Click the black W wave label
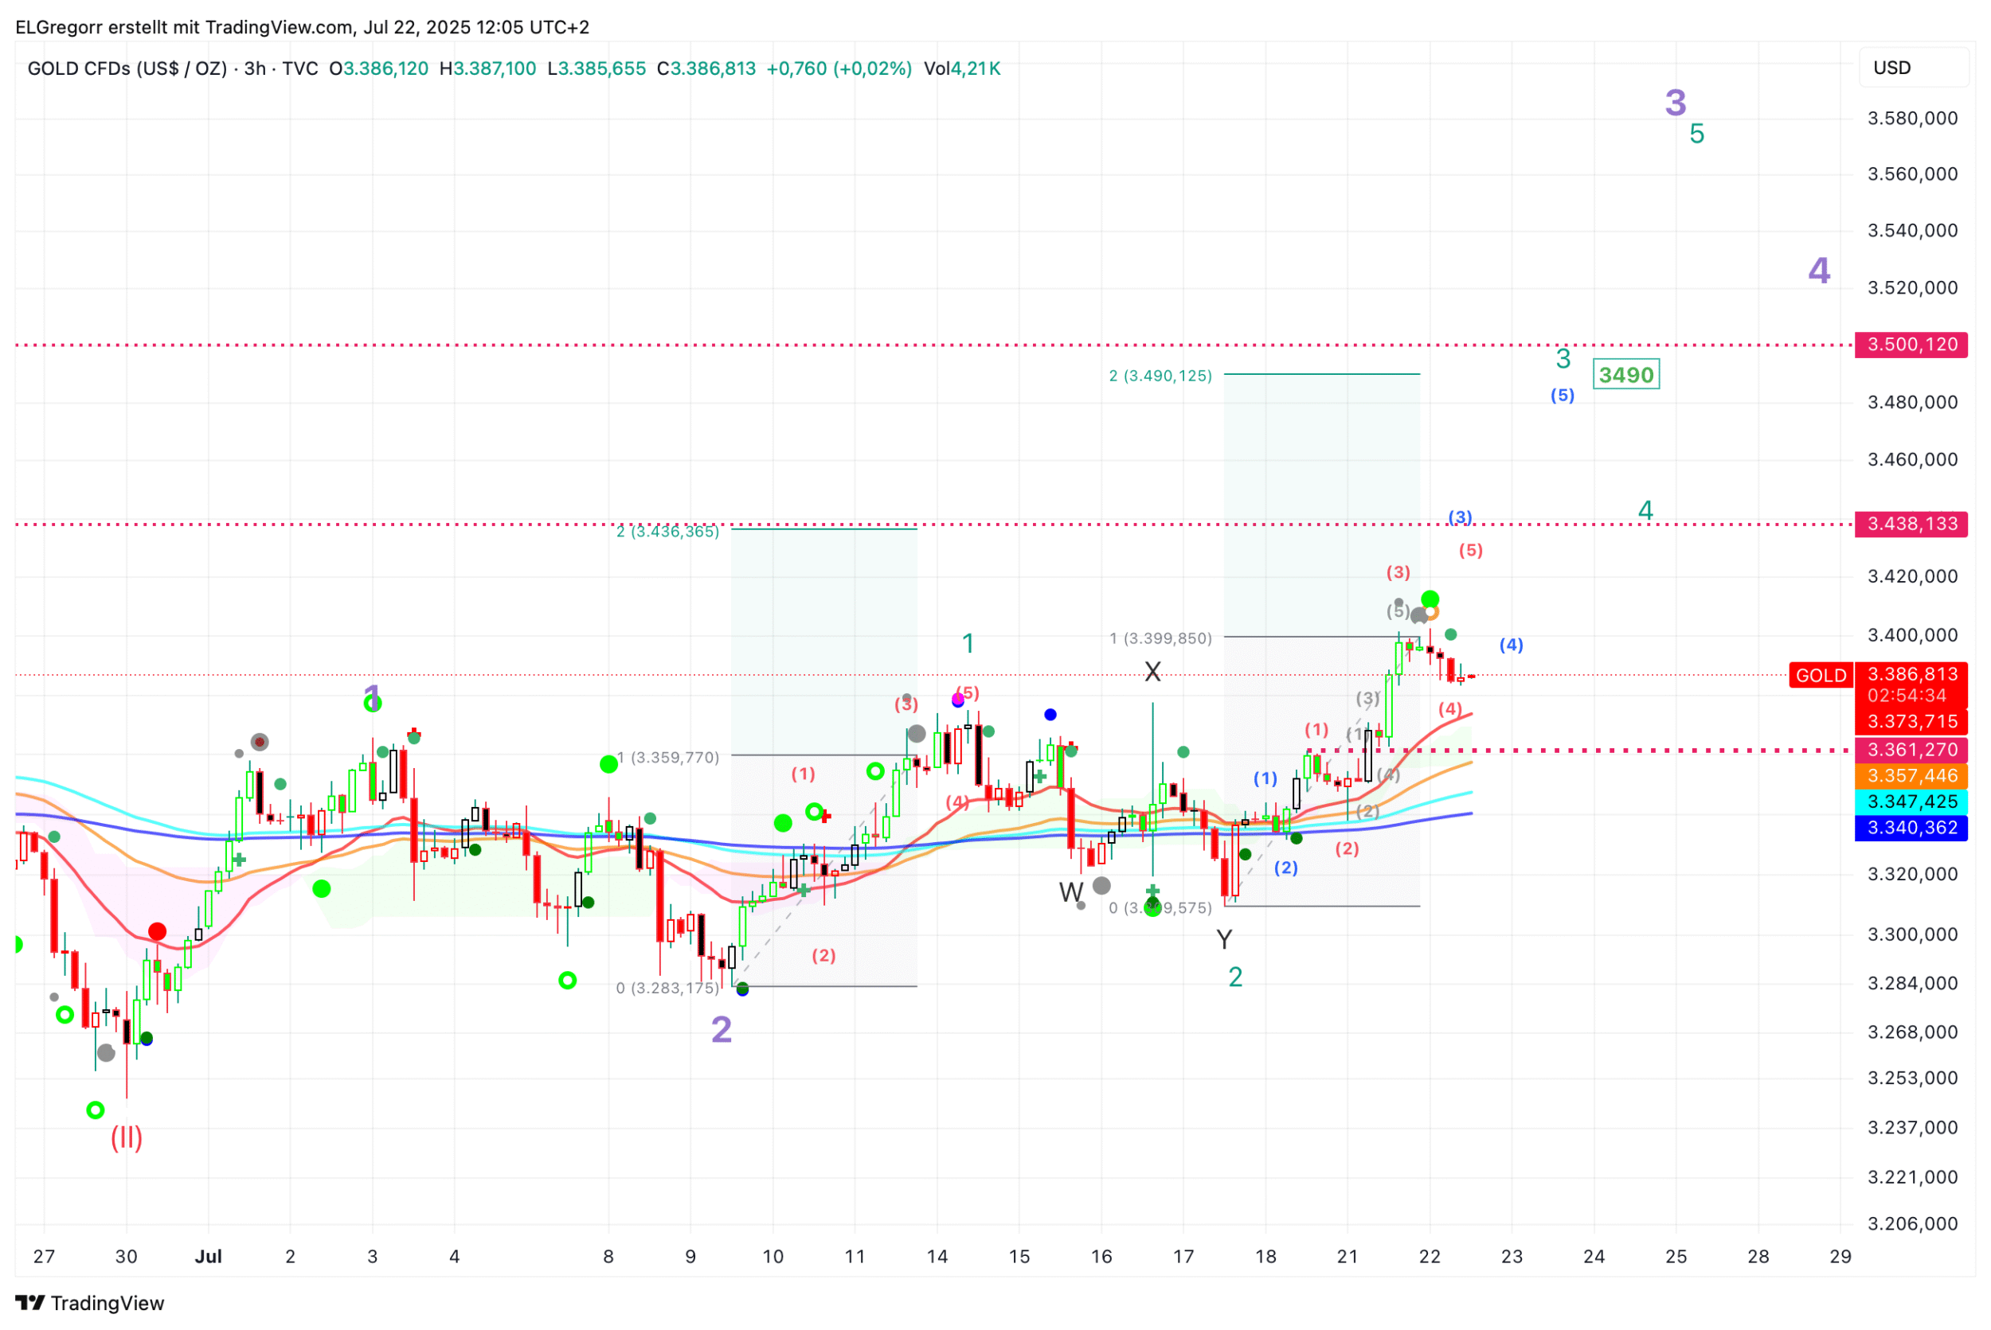1991x1330 pixels. pyautogui.click(x=1070, y=892)
